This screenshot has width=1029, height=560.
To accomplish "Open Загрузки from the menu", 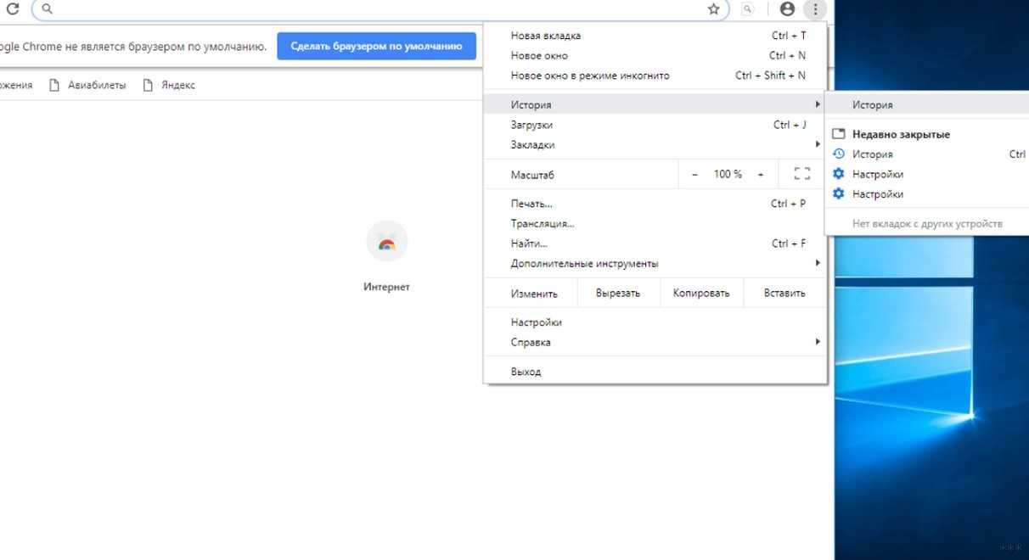I will coord(532,126).
